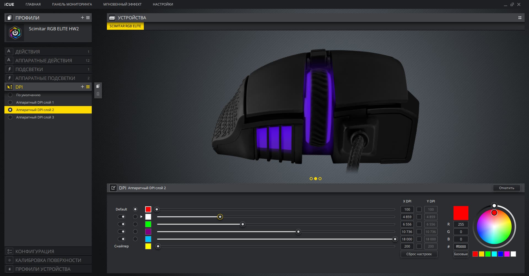The image size is (529, 276).
Task: Click the Device Profiles section icon
Action: (x=9, y=269)
